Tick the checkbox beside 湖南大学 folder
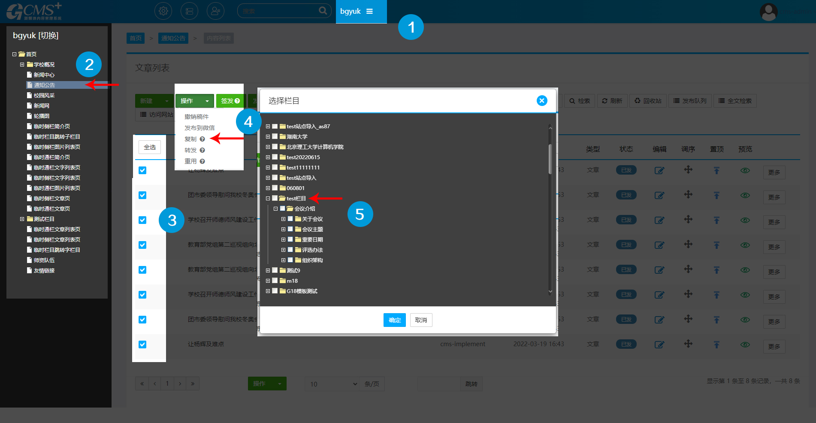The width and height of the screenshot is (816, 423). [x=275, y=136]
